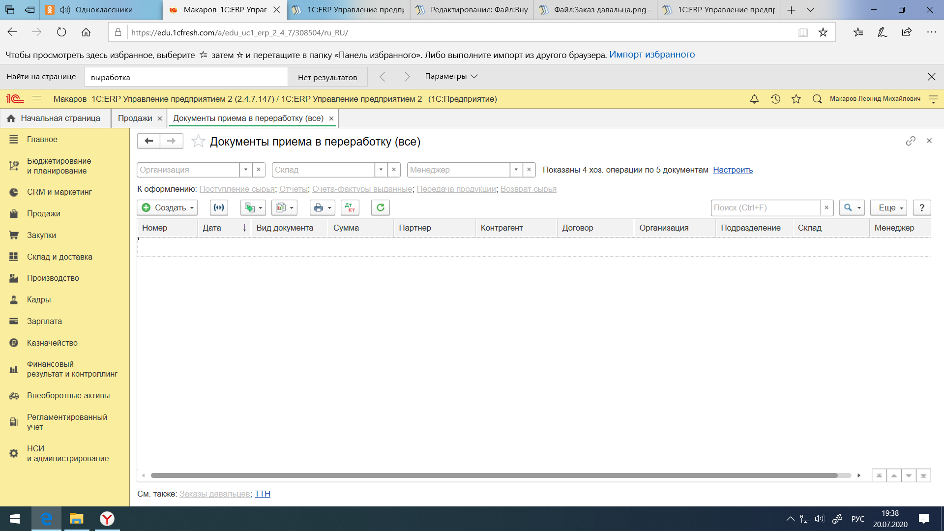The height and width of the screenshot is (531, 944).
Task: Open the ТТН link
Action: point(263,494)
